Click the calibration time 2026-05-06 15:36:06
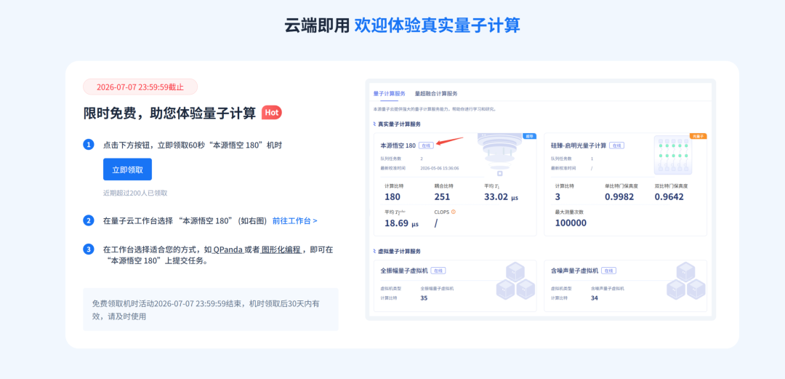 point(440,168)
